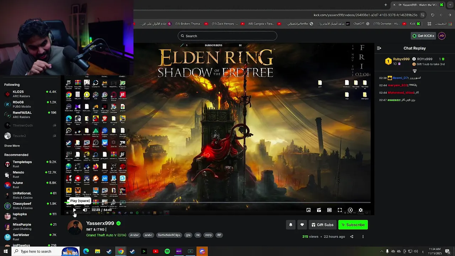Mute the video player volume

tap(85, 210)
